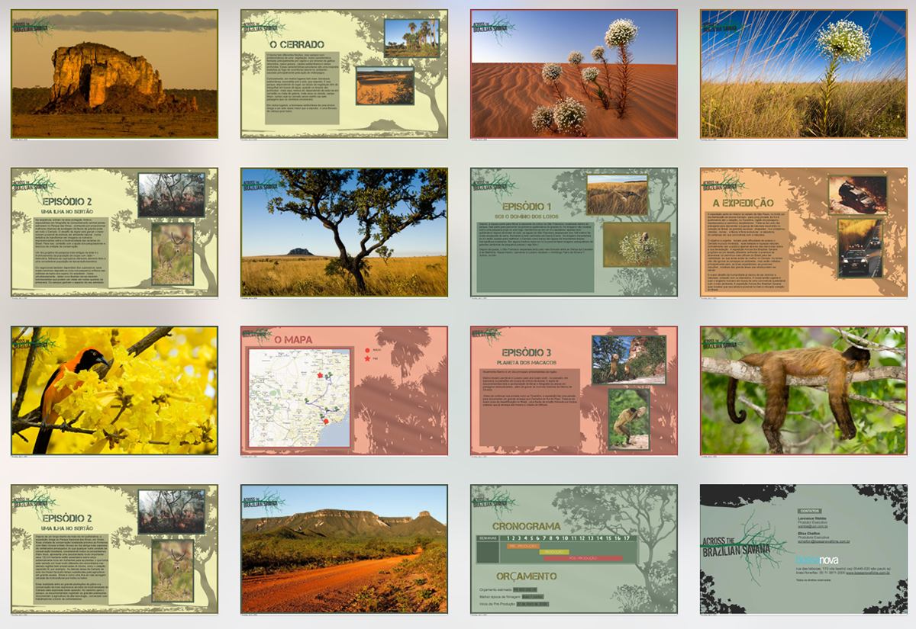Click the orange Pré-Produção schedule bar

tap(523, 546)
